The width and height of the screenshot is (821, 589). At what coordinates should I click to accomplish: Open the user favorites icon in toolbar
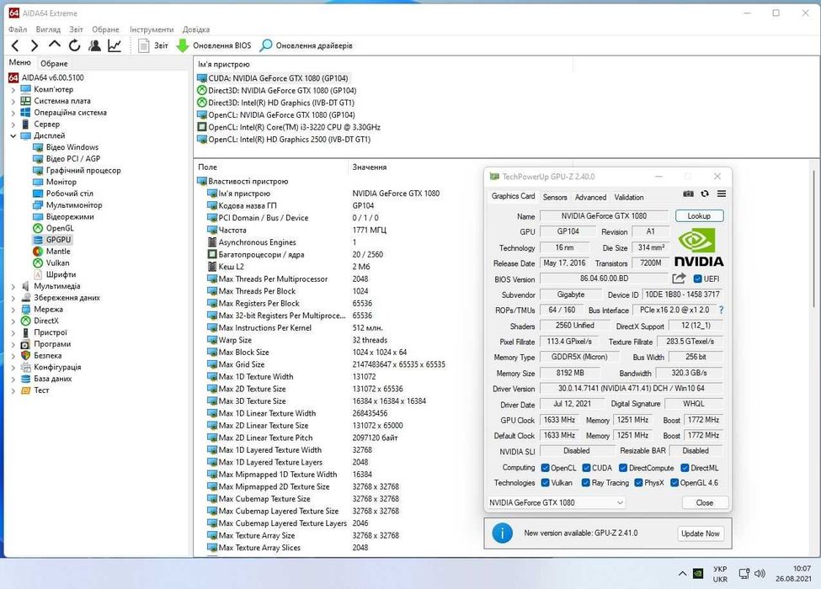tap(95, 45)
